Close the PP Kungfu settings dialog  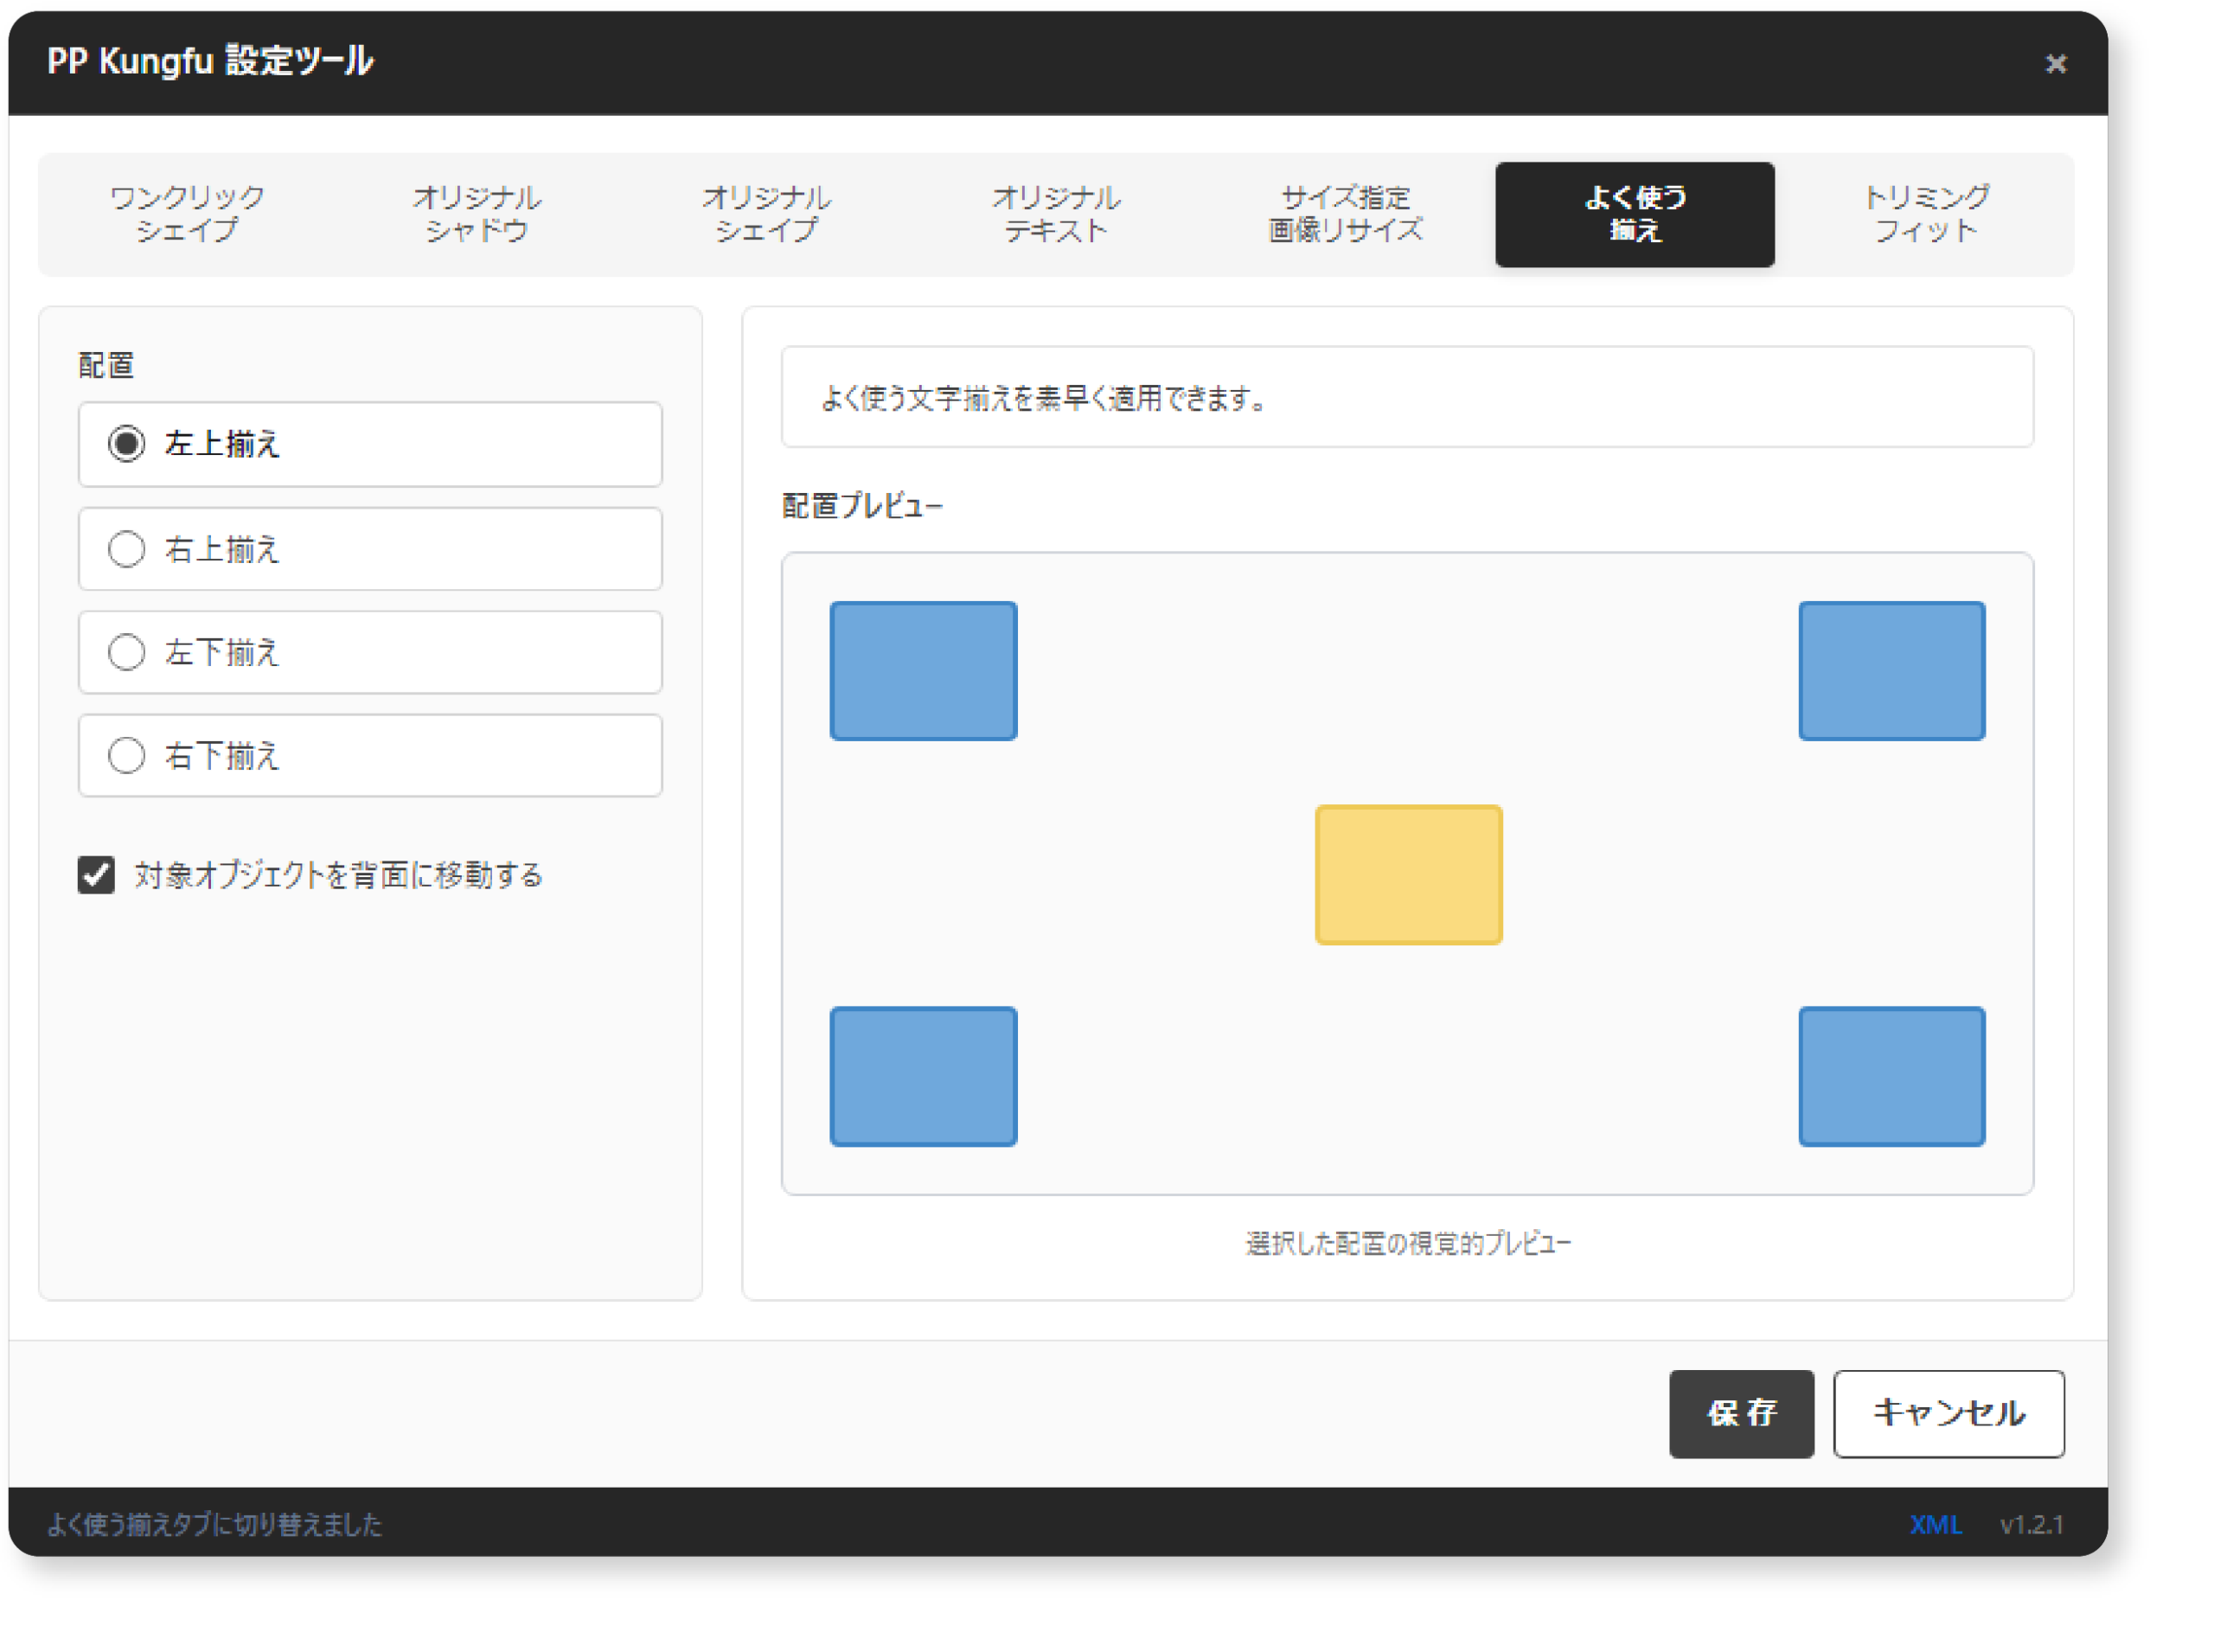[x=2055, y=64]
